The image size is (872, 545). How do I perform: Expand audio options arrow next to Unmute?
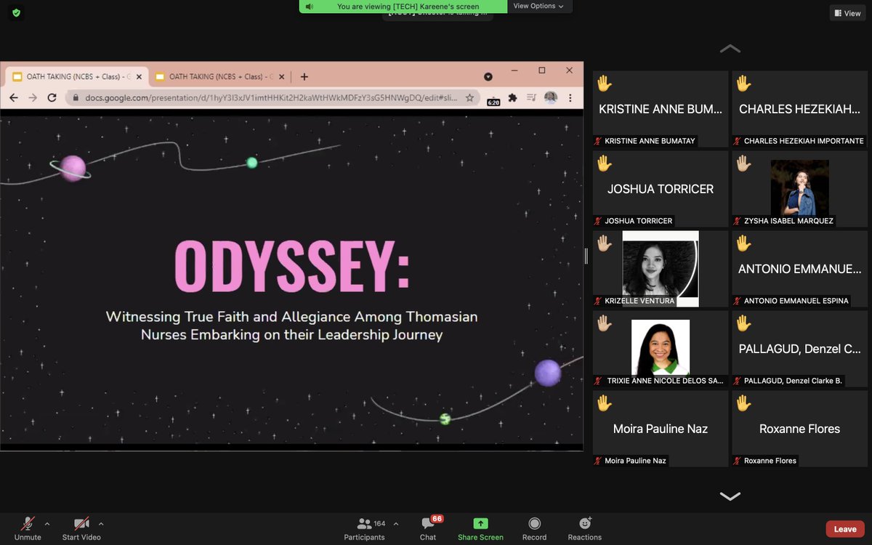[x=47, y=523]
